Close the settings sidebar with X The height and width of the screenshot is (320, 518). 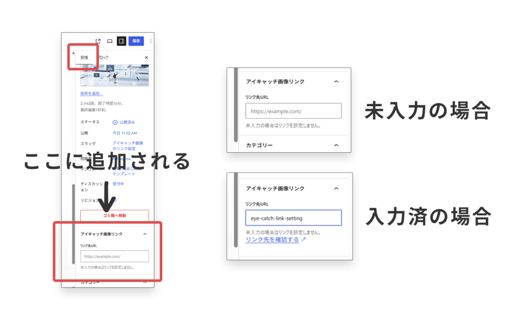coord(146,58)
